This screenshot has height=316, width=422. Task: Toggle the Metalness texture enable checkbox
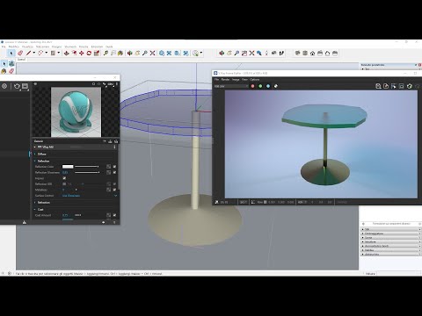[114, 190]
